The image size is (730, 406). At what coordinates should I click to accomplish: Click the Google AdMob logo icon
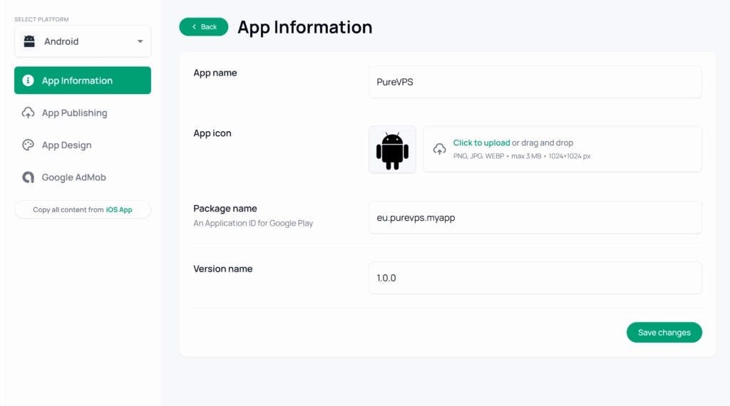[28, 177]
